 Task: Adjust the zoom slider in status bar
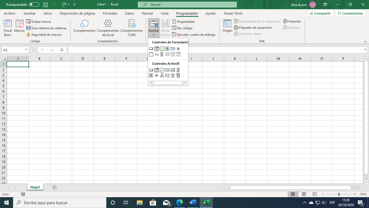pyautogui.click(x=339, y=194)
